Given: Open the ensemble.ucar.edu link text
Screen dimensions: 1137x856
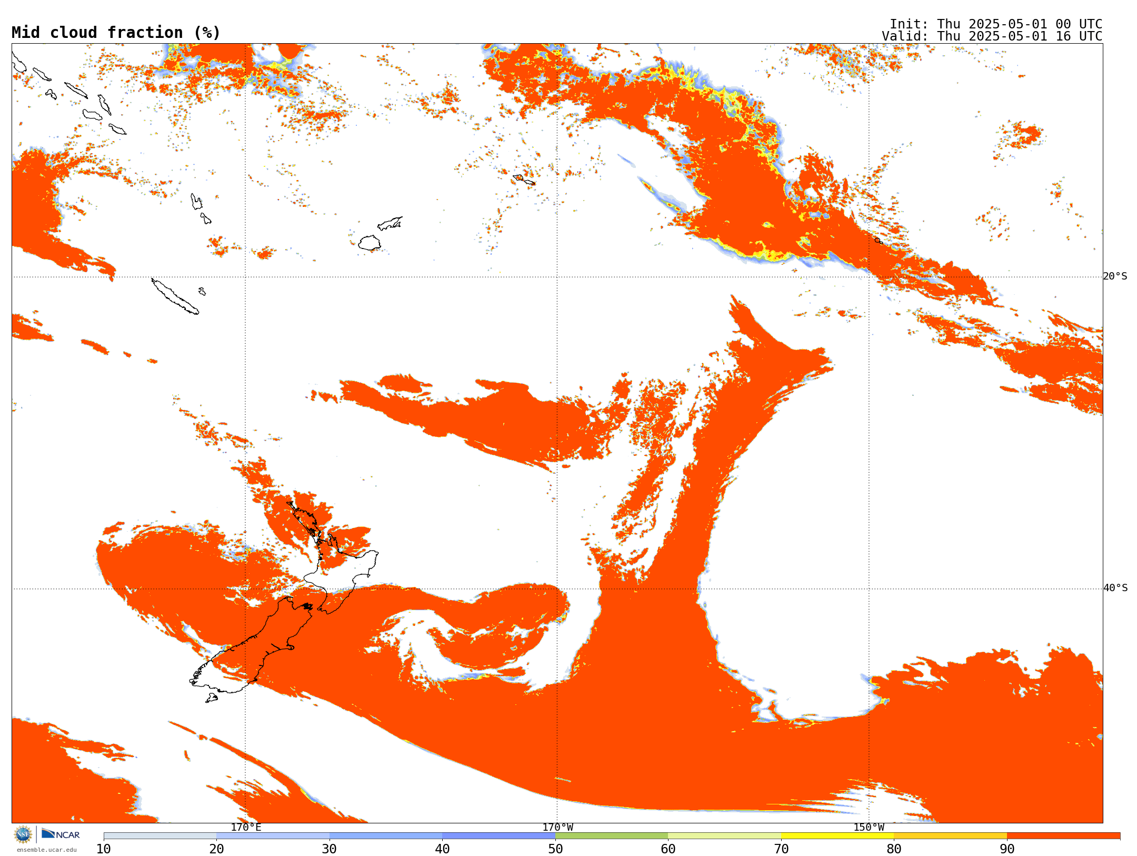Looking at the screenshot, I should click(46, 850).
